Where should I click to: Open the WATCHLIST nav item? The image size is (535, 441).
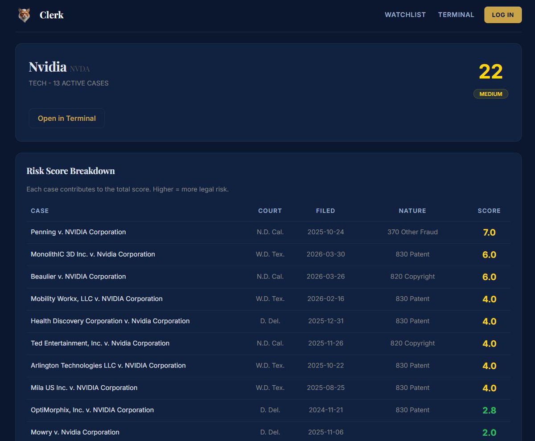click(x=405, y=15)
